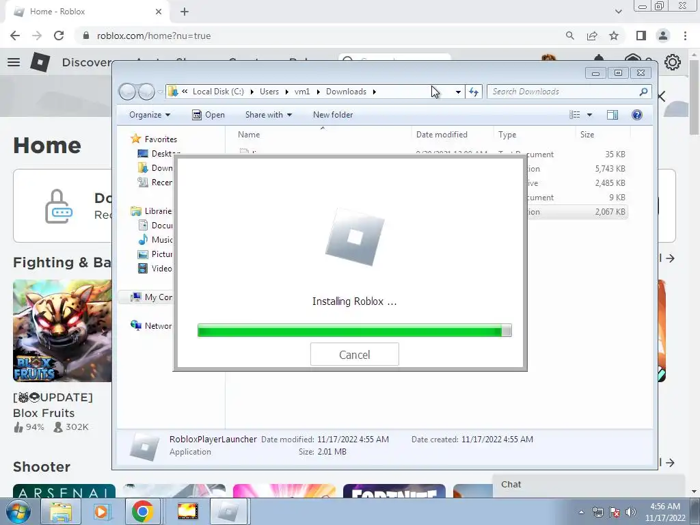The width and height of the screenshot is (700, 525).
Task: Cancel the Roblox installation
Action: tap(355, 355)
